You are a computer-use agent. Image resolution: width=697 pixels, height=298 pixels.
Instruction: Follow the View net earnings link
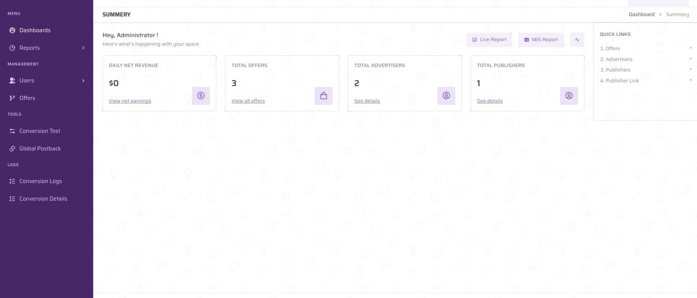[130, 101]
